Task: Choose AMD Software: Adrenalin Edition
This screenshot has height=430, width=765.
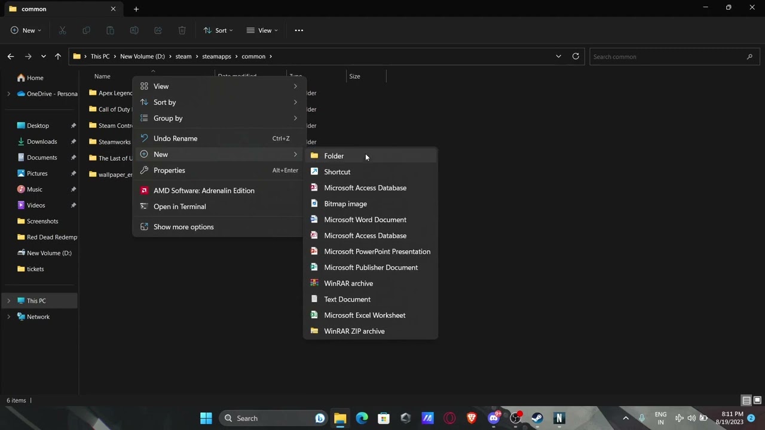Action: tap(219, 191)
